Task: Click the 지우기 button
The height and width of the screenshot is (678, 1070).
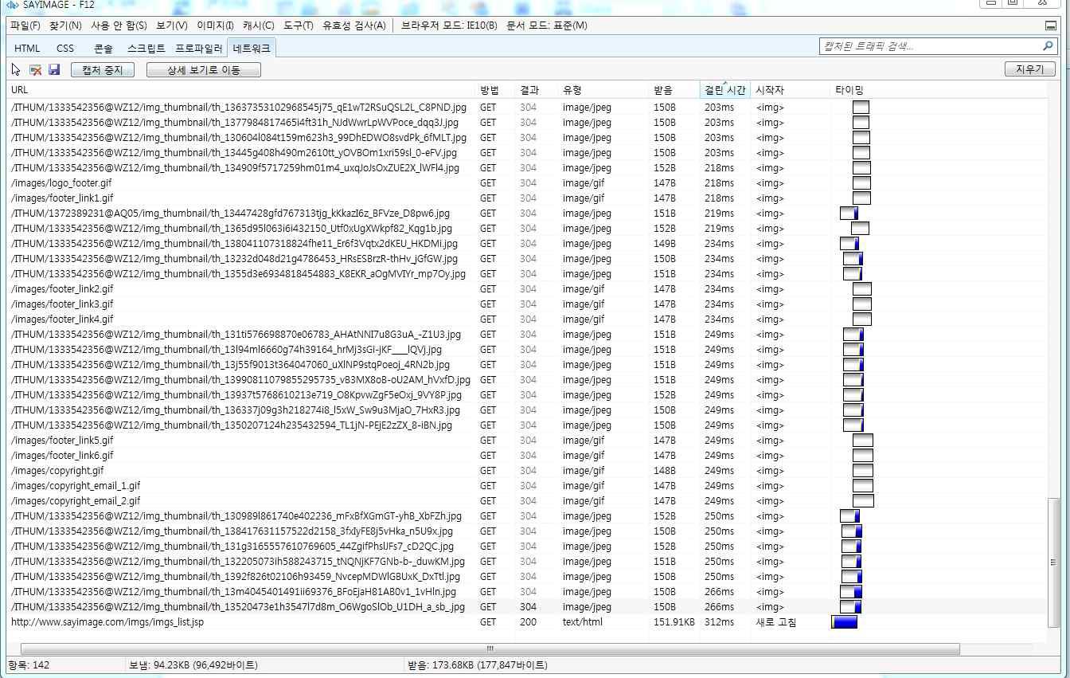Action: (1029, 69)
